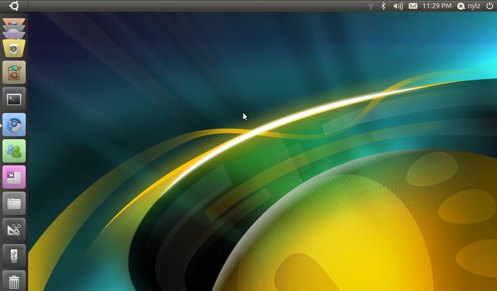Open the nylz user status menu

coord(468,6)
